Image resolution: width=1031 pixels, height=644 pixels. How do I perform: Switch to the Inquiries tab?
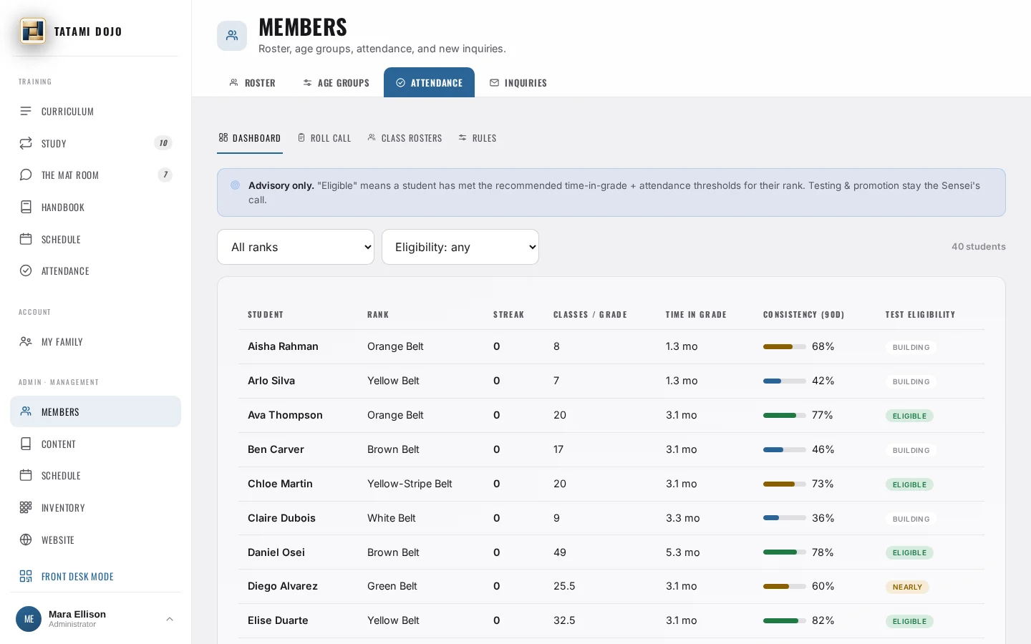(518, 82)
